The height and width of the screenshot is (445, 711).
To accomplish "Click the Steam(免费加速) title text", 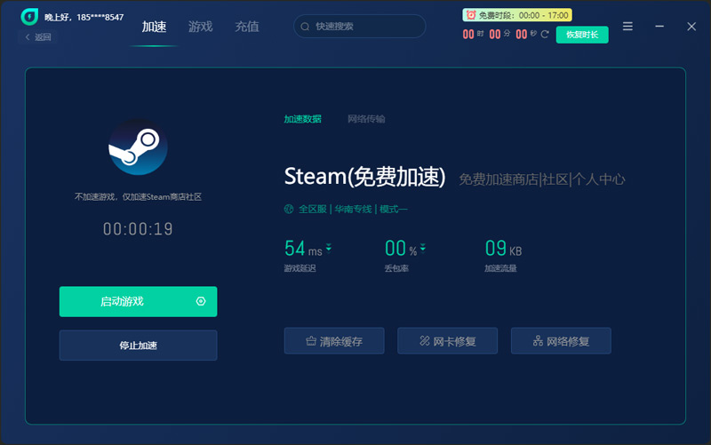I will click(x=364, y=177).
